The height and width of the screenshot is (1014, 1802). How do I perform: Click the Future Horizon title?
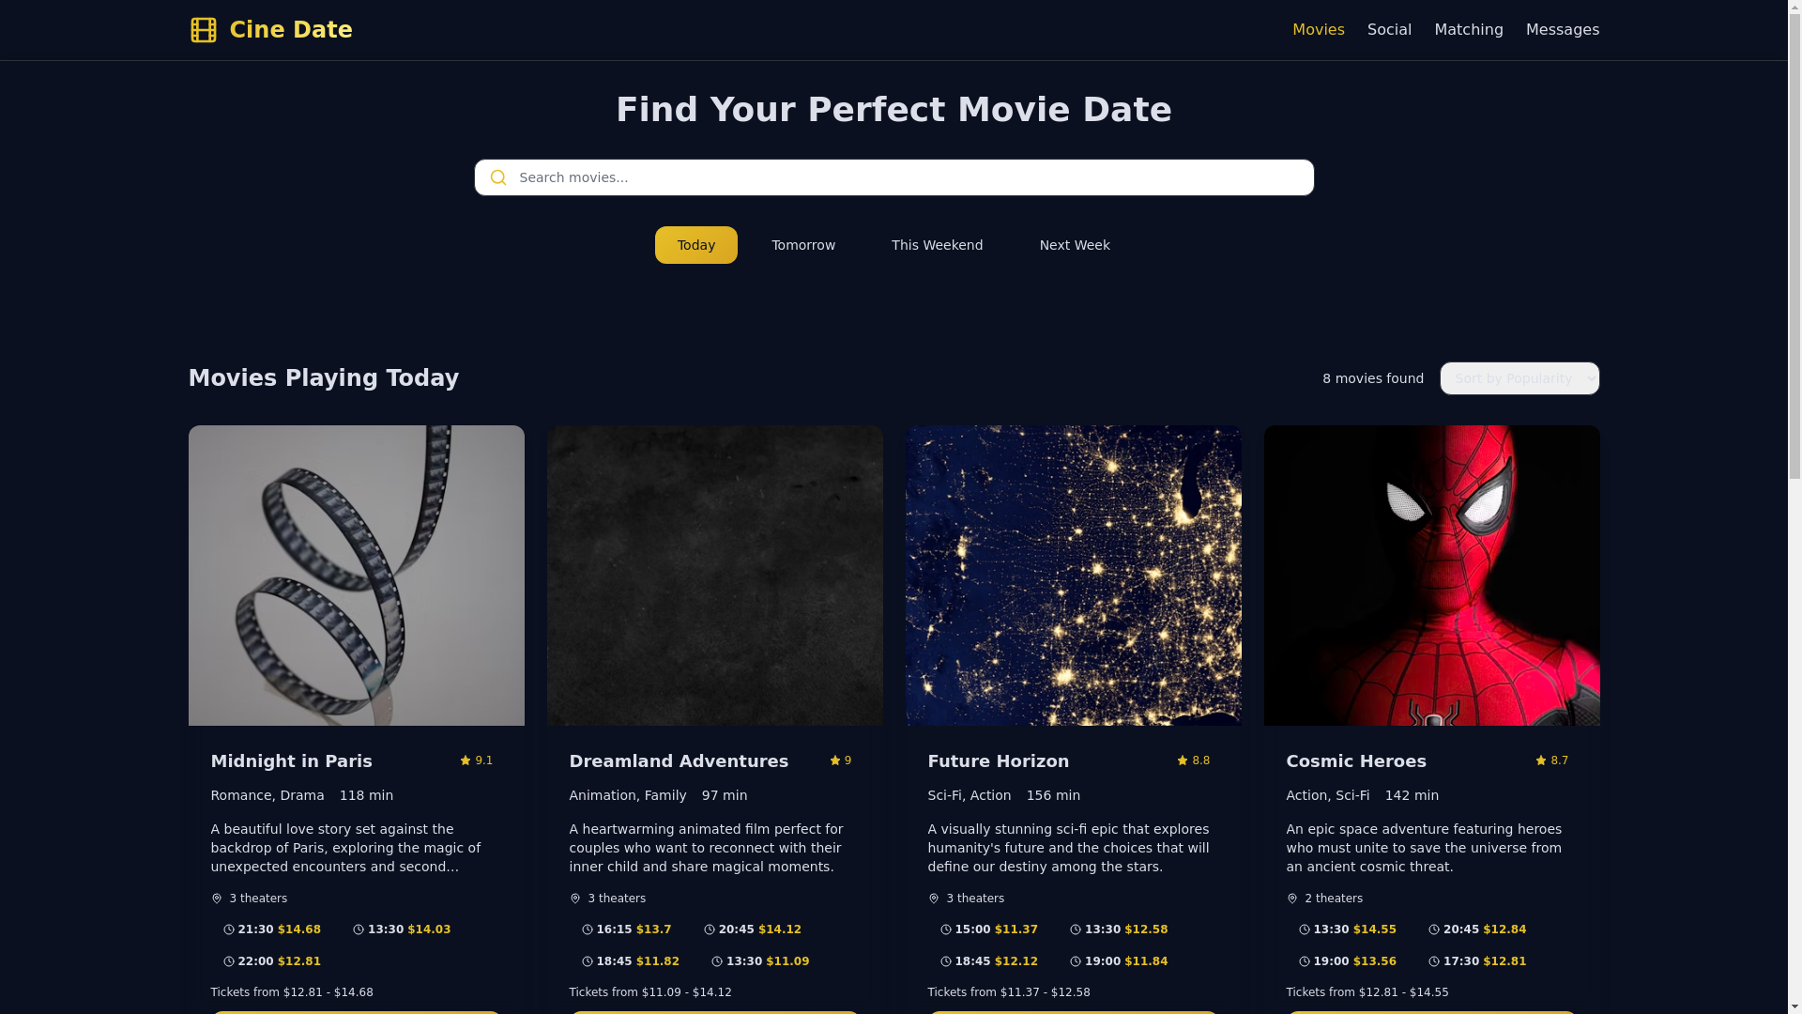click(x=998, y=761)
